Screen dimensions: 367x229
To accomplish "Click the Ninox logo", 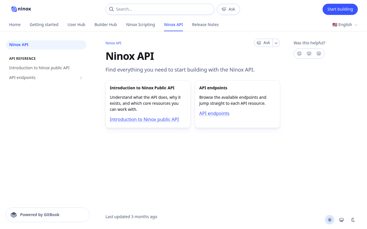I will coord(21,9).
